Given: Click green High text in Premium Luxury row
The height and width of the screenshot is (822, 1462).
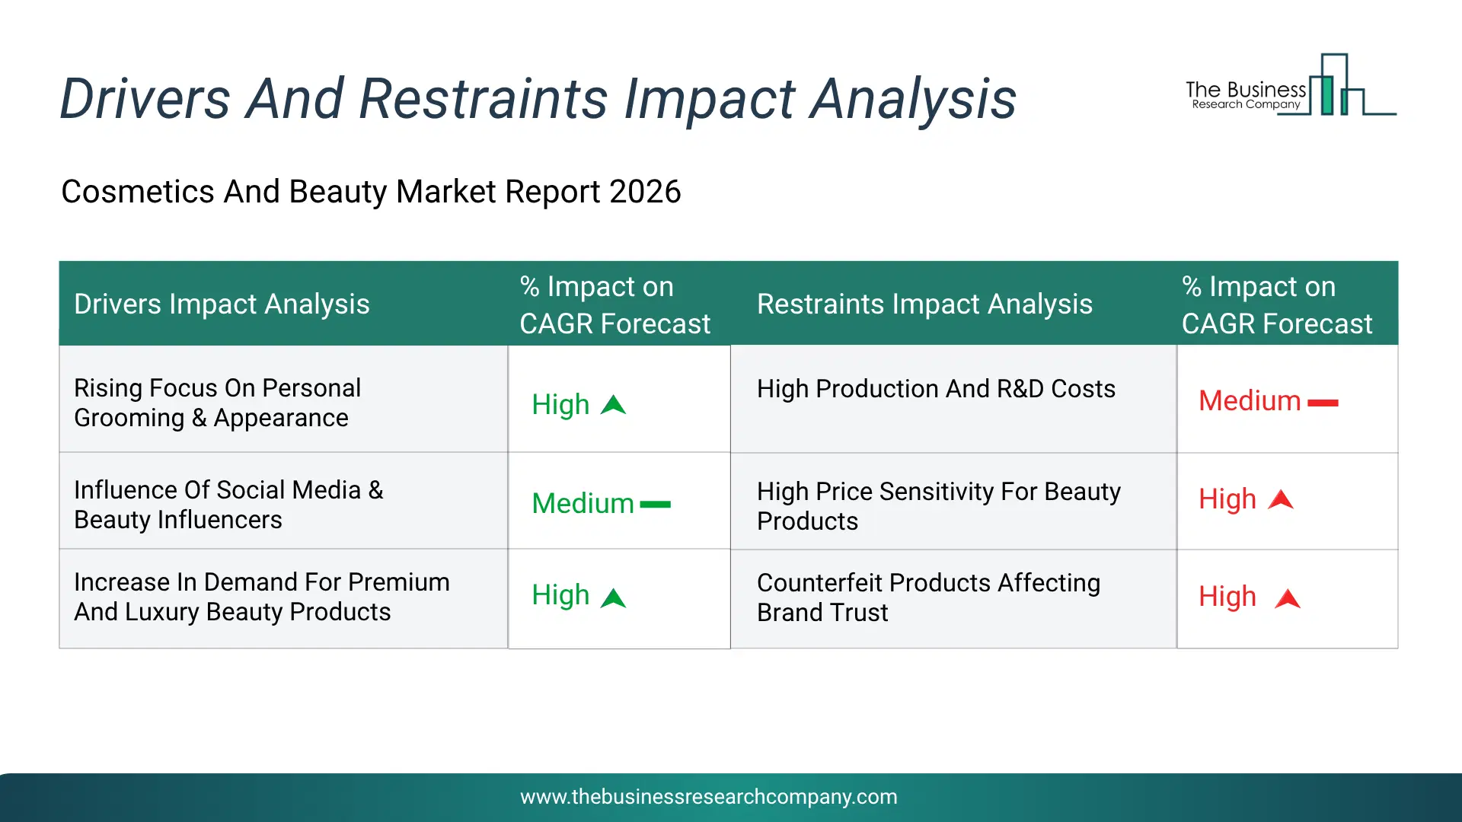Looking at the screenshot, I should pyautogui.click(x=560, y=595).
